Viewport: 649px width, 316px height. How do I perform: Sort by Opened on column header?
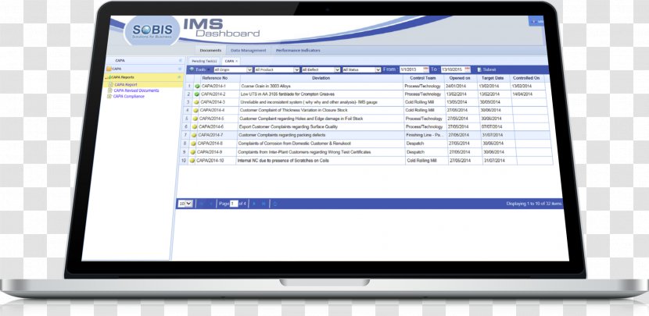pyautogui.click(x=461, y=78)
